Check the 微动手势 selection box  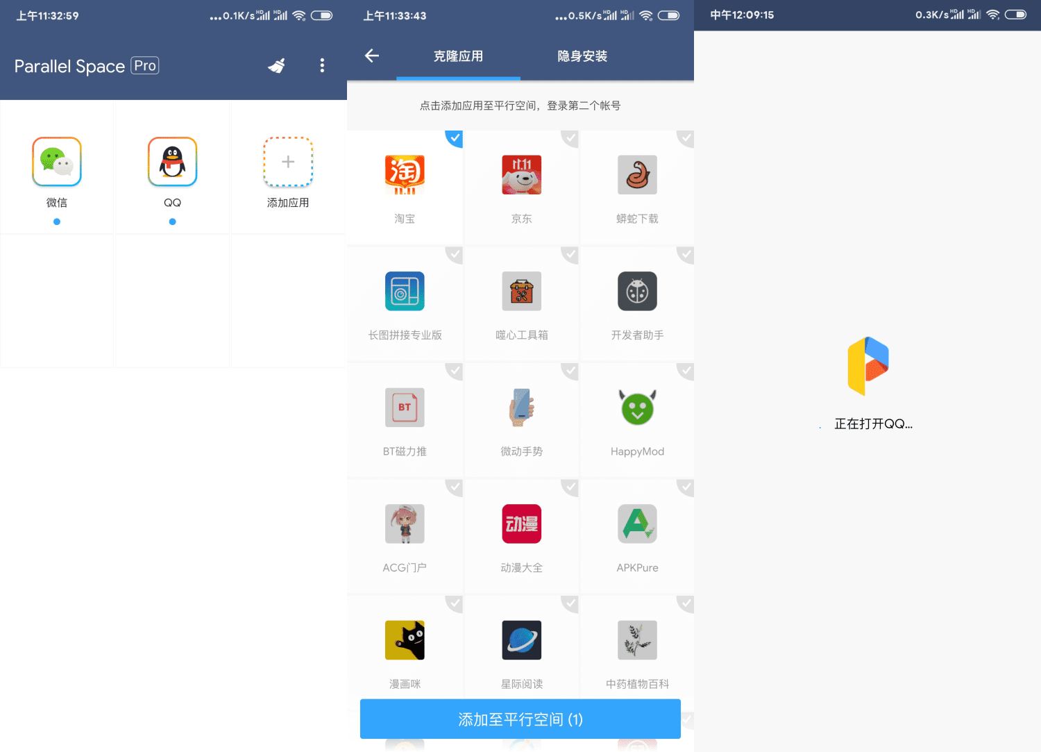tap(570, 371)
